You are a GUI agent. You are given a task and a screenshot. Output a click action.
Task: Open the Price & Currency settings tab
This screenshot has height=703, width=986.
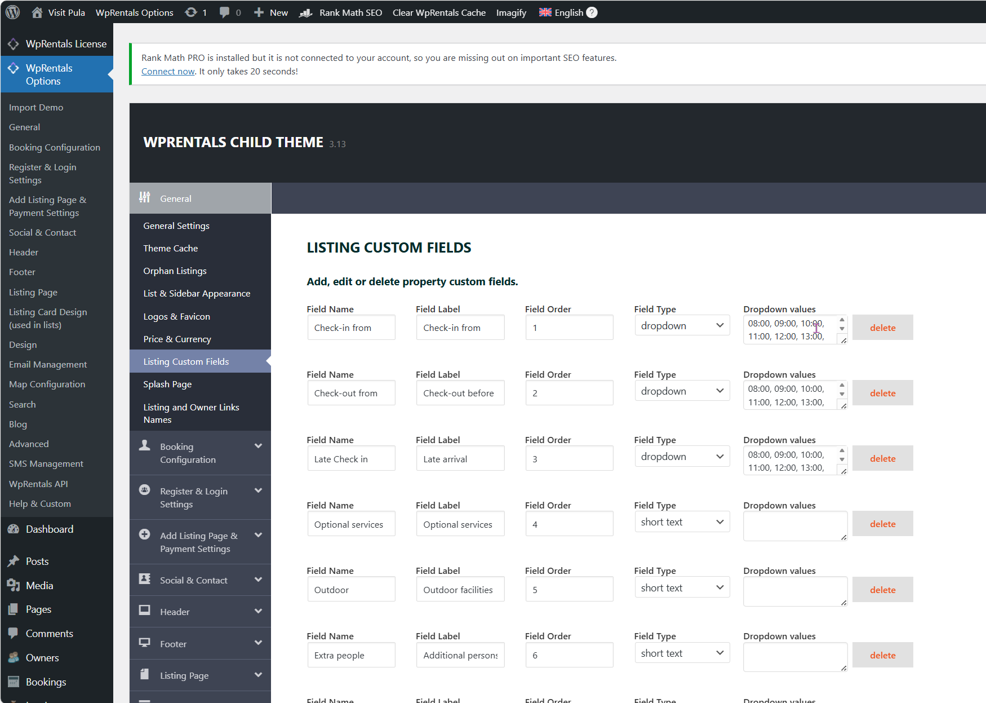[177, 339]
